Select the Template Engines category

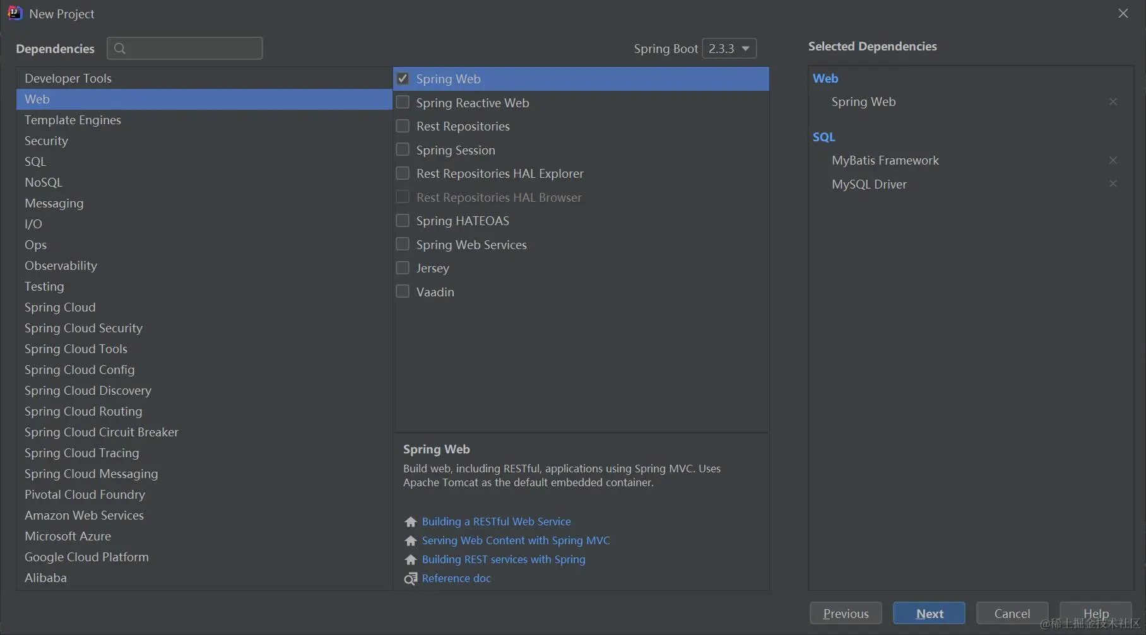tap(204, 120)
